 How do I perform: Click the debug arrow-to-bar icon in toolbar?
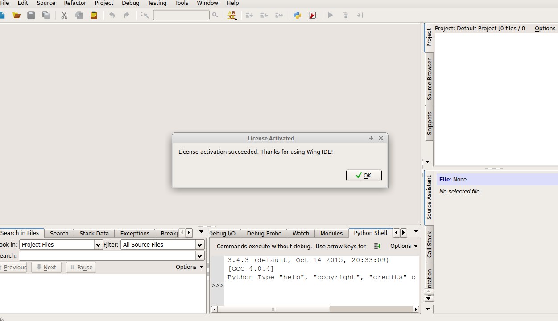click(360, 15)
